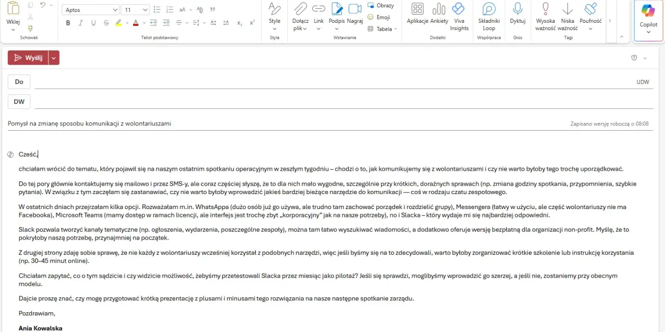
Task: Decrease paragraph indent
Action: pos(153,23)
